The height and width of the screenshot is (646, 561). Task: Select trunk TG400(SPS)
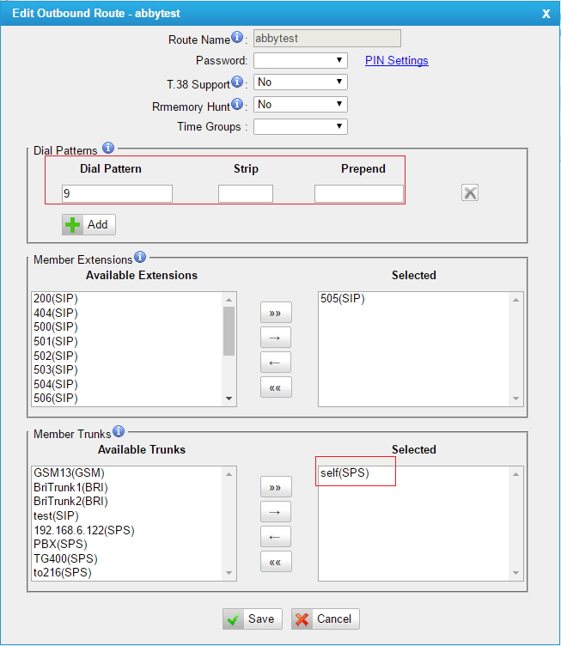[65, 558]
